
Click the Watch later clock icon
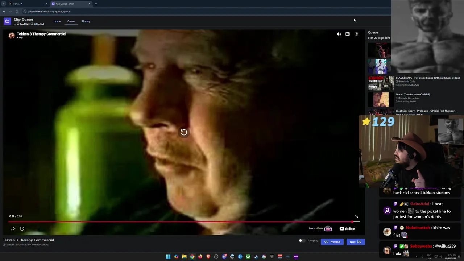22,229
